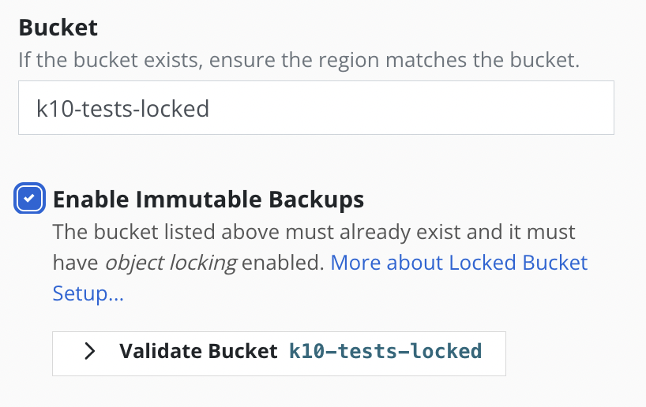This screenshot has width=646, height=407.
Task: Click the word "enabled." before the Locked Bucket link
Action: click(284, 263)
